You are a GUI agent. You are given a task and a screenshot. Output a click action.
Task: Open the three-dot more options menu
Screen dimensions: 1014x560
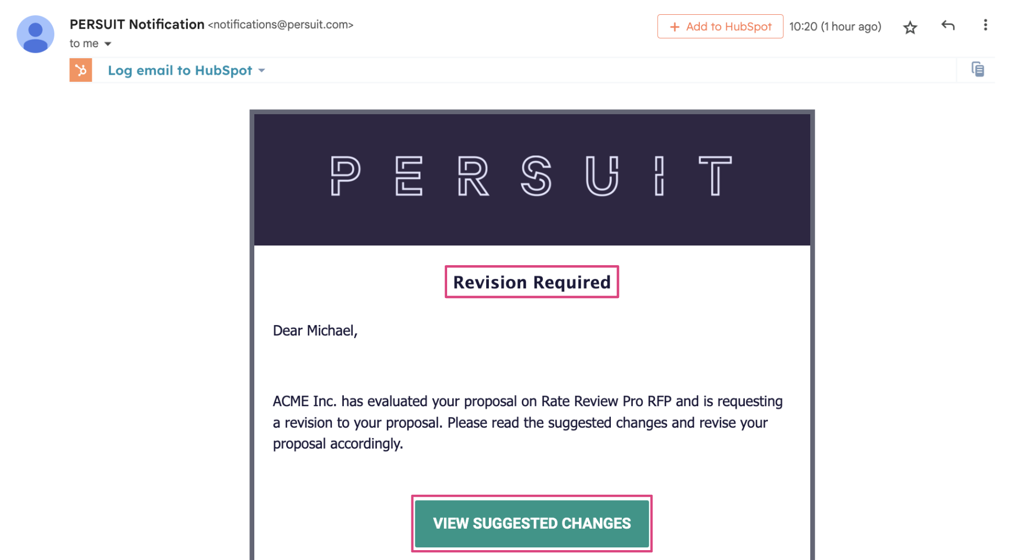(985, 25)
